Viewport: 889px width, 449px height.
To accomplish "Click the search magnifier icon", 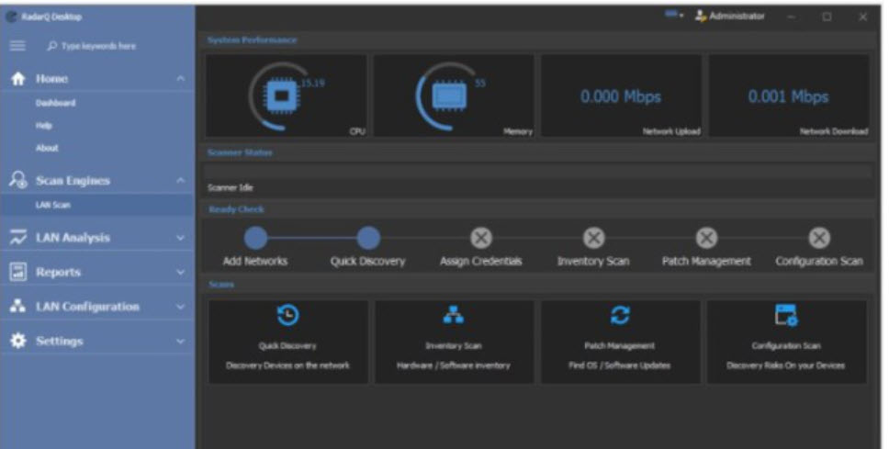I will pyautogui.click(x=52, y=46).
